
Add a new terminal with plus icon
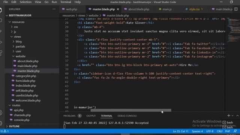click(x=229, y=115)
